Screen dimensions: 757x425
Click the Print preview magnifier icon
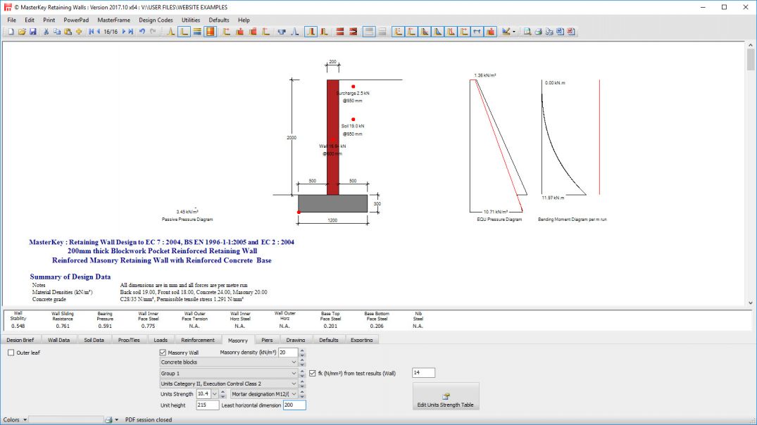click(527, 32)
